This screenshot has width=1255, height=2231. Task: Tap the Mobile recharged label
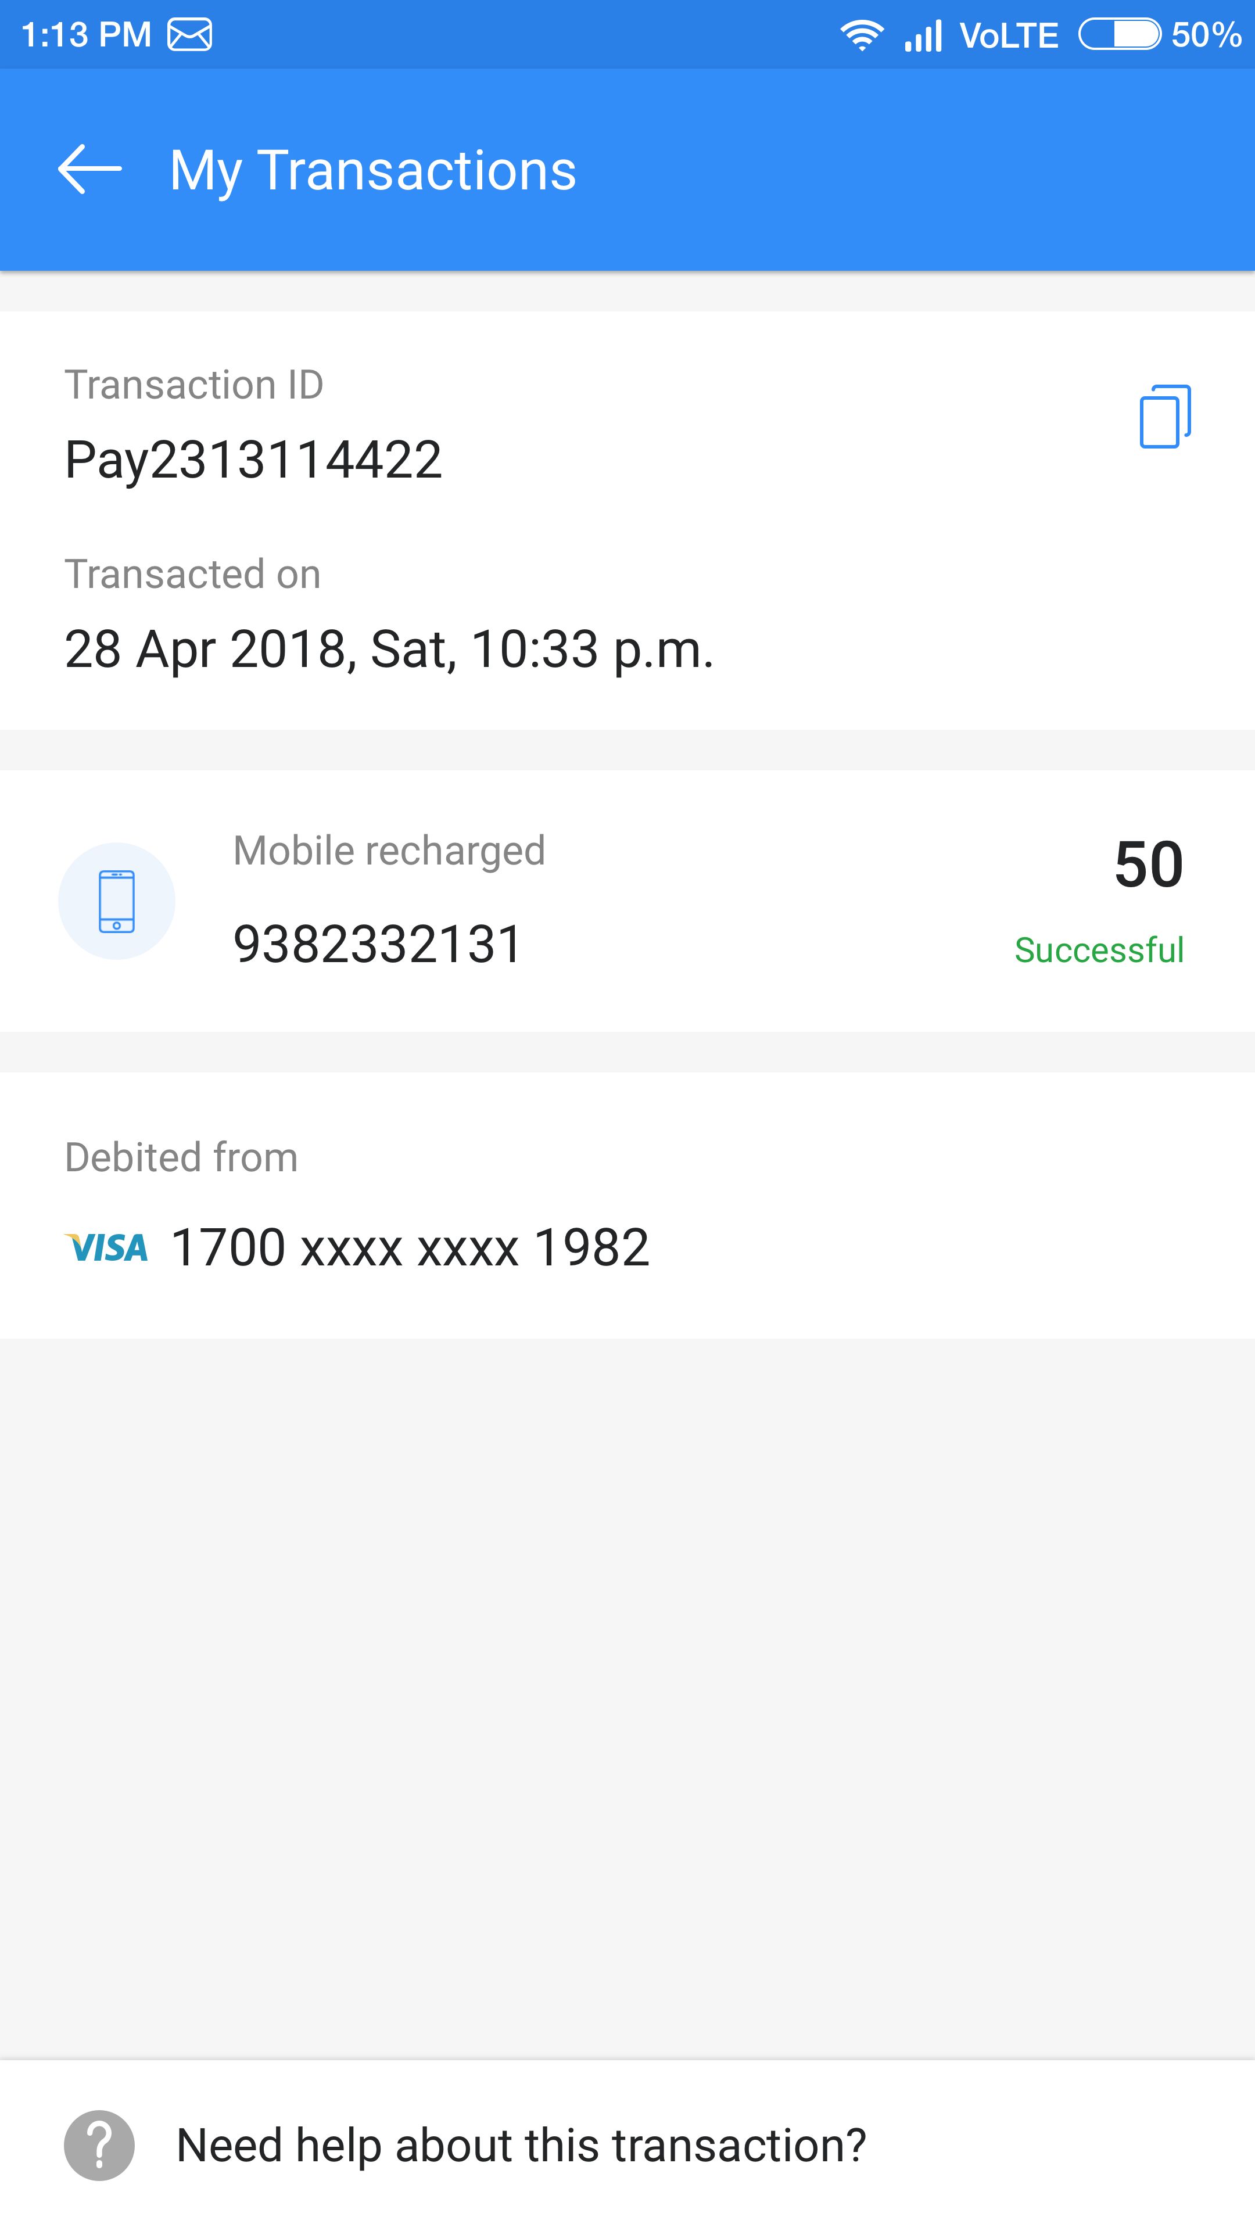coord(389,851)
